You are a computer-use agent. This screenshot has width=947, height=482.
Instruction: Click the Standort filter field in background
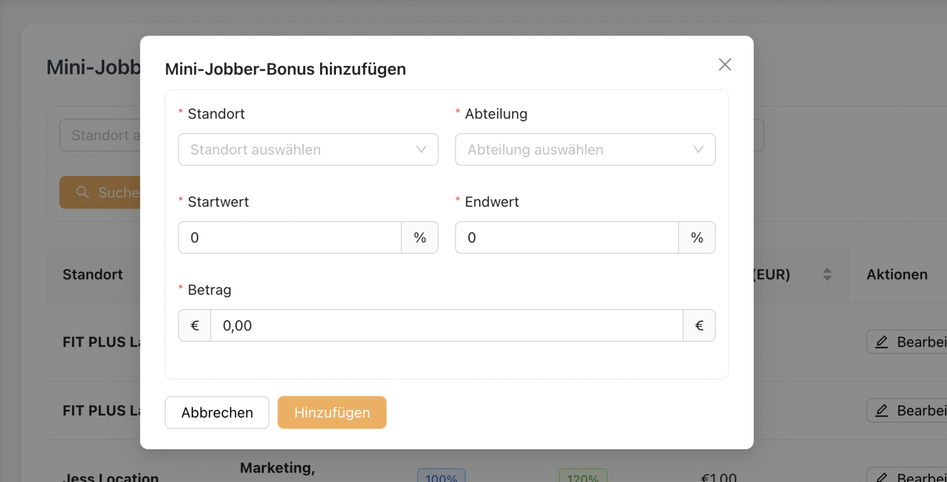click(x=100, y=135)
